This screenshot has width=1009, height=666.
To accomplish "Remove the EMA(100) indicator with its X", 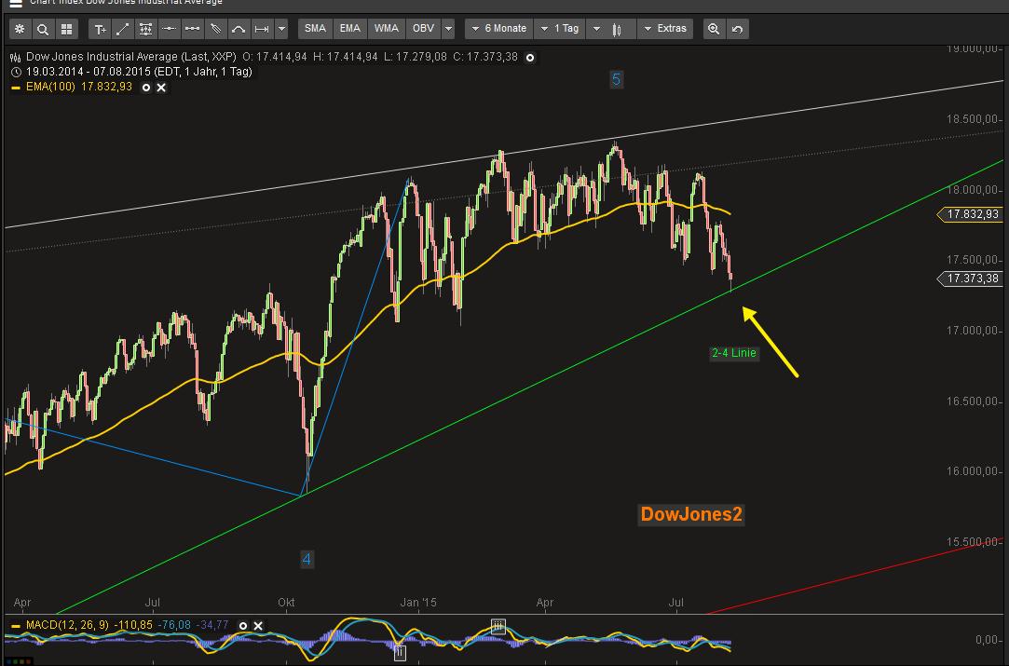I will coord(160,88).
